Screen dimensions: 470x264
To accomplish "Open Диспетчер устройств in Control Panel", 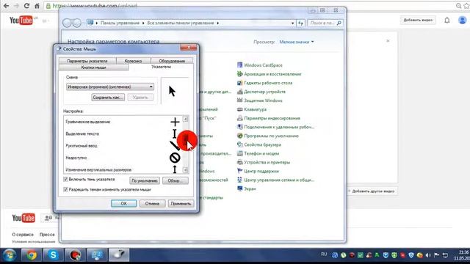I will coord(261,92).
